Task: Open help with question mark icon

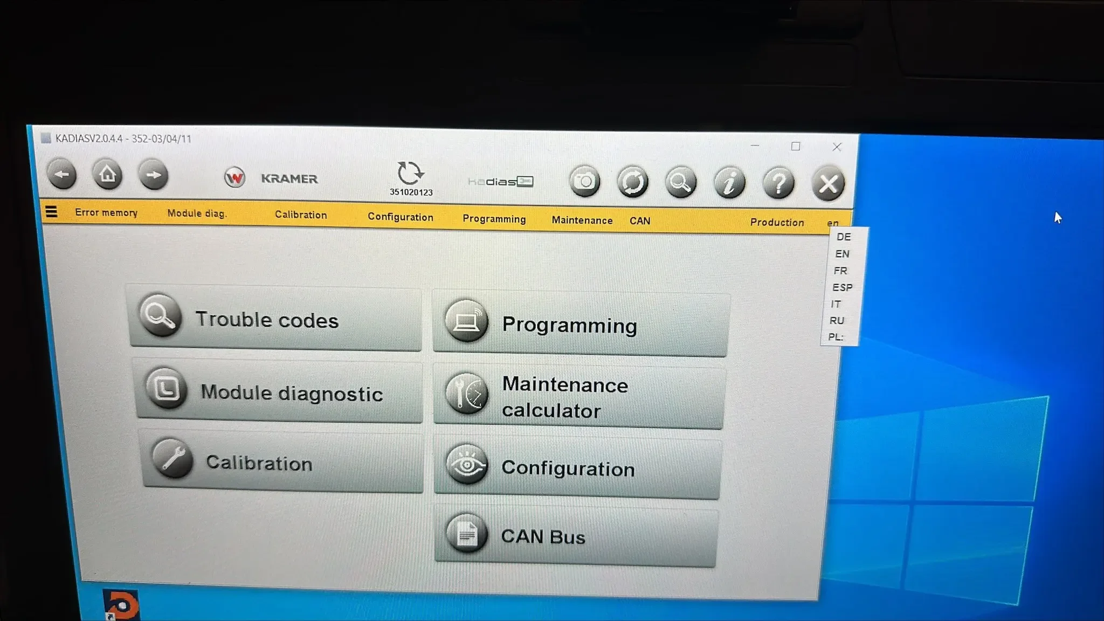Action: pos(778,184)
